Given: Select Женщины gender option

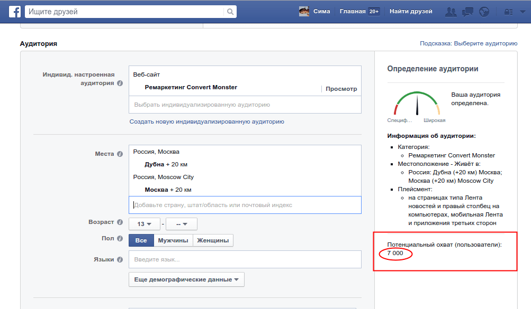Looking at the screenshot, I should [x=213, y=240].
